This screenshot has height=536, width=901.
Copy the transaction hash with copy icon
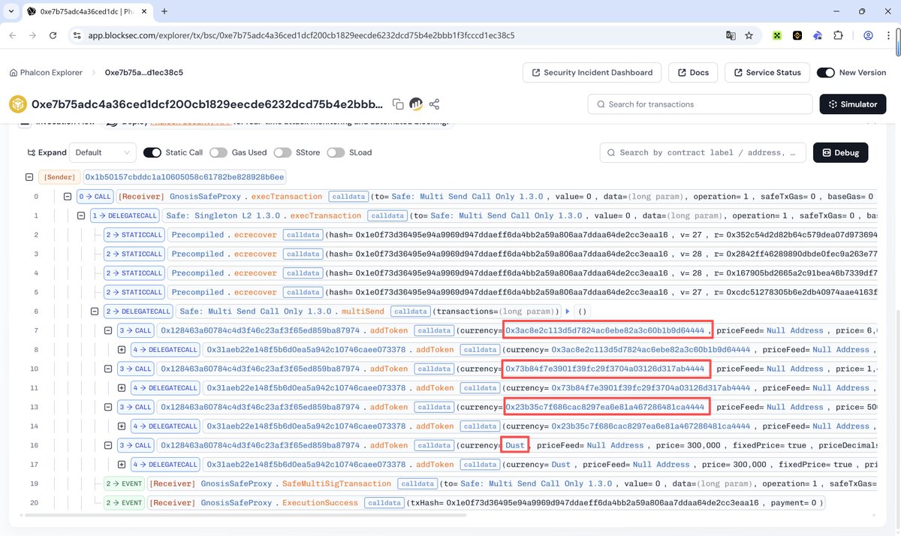(398, 104)
